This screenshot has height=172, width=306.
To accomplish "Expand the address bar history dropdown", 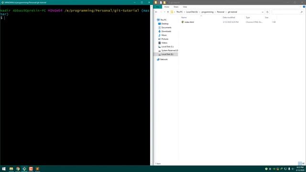I will [262, 12].
